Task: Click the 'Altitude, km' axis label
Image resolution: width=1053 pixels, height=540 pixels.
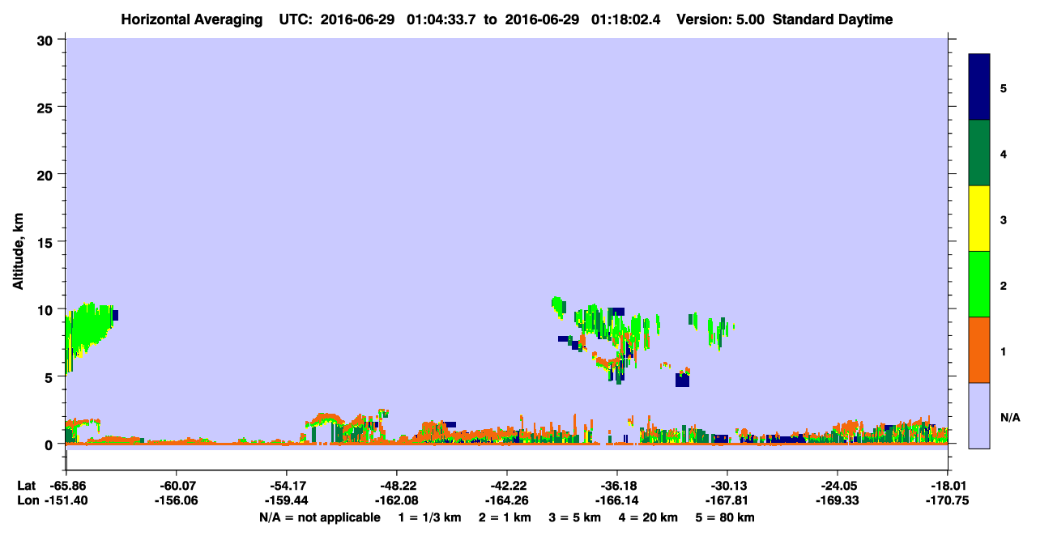Action: pyautogui.click(x=18, y=253)
